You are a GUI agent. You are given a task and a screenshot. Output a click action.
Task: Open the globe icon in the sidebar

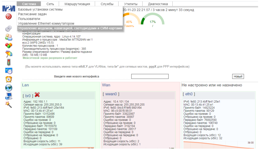pyautogui.click(x=9, y=88)
